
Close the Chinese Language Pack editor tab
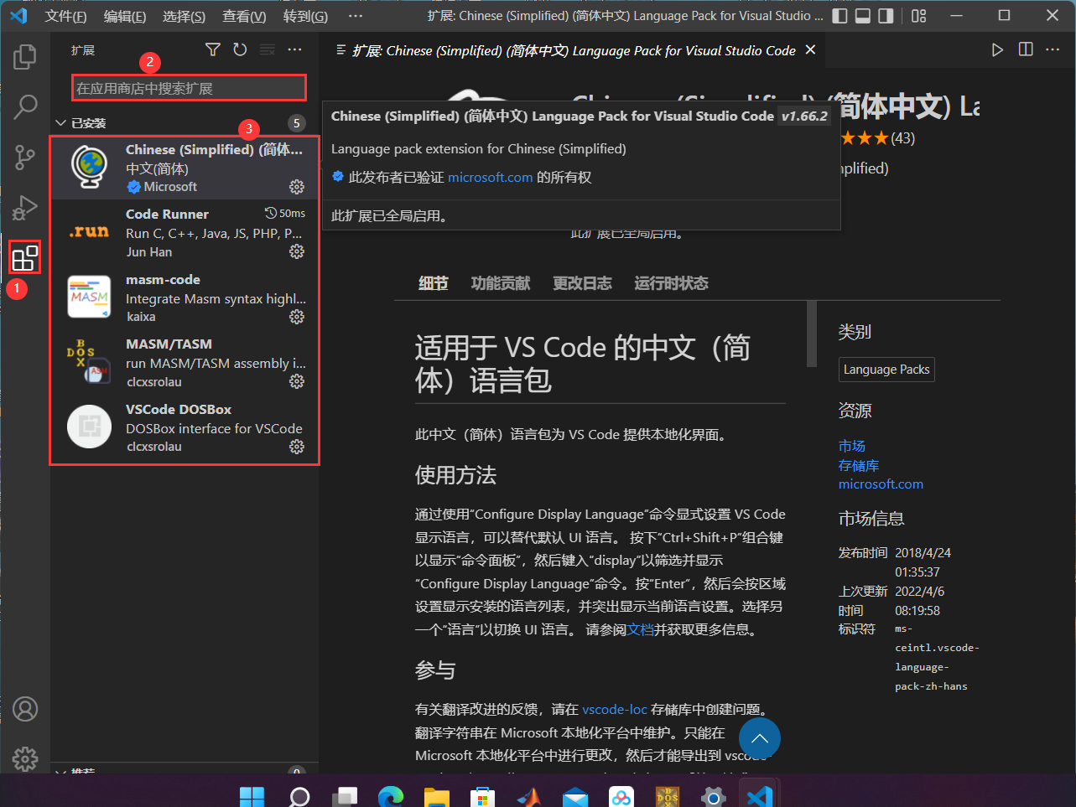pos(810,50)
